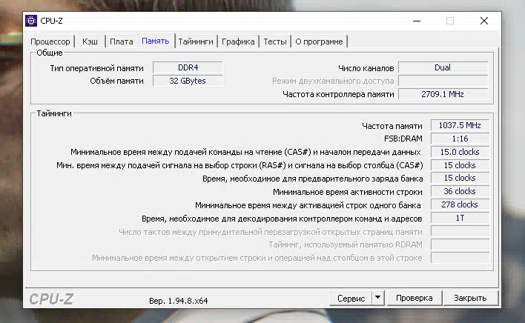Click the CAS# read command latency label

[245, 152]
